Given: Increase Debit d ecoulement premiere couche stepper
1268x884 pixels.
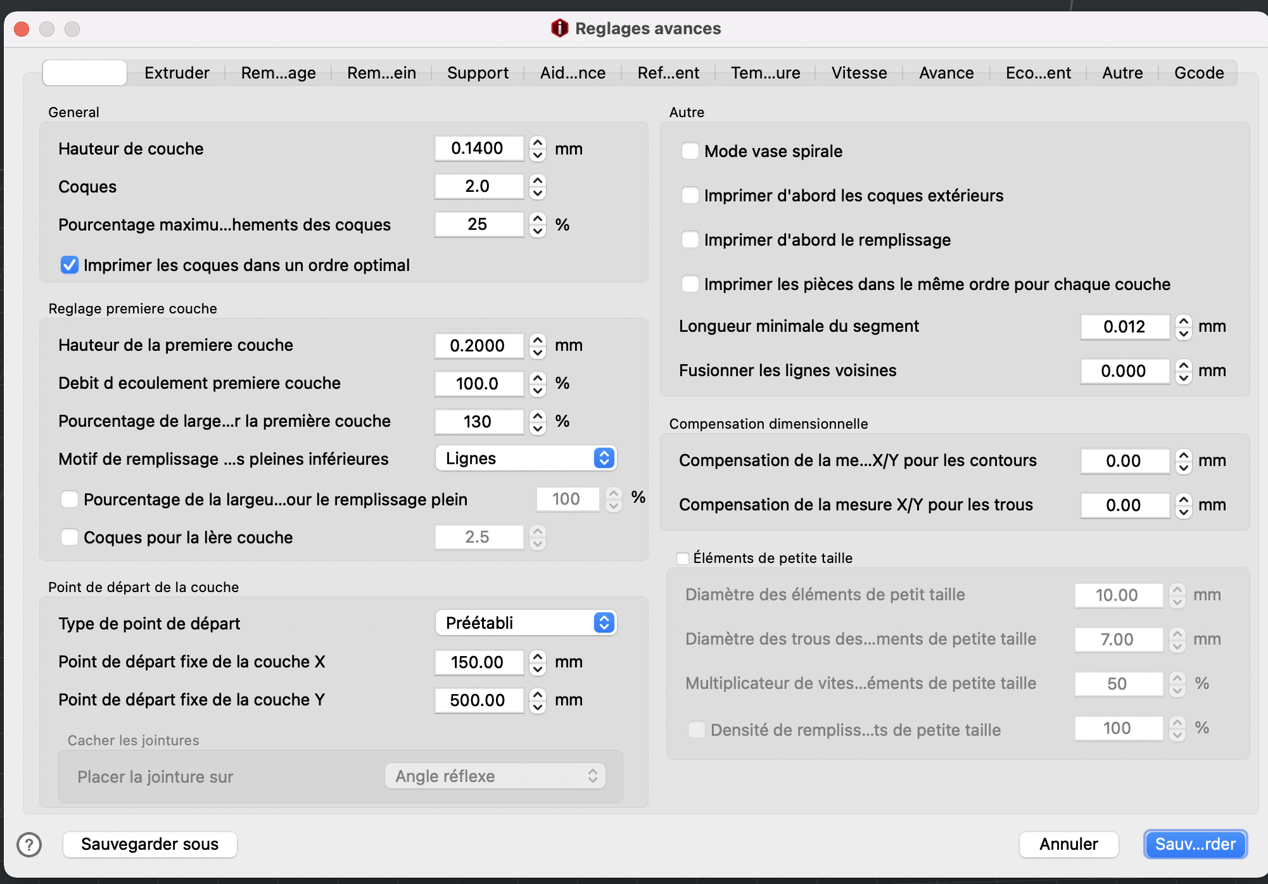Looking at the screenshot, I should coord(538,377).
